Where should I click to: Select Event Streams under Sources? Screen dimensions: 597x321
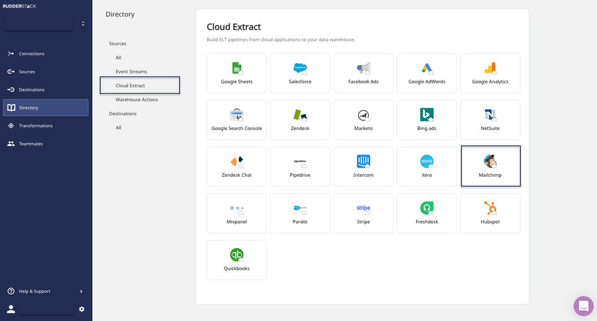click(131, 72)
